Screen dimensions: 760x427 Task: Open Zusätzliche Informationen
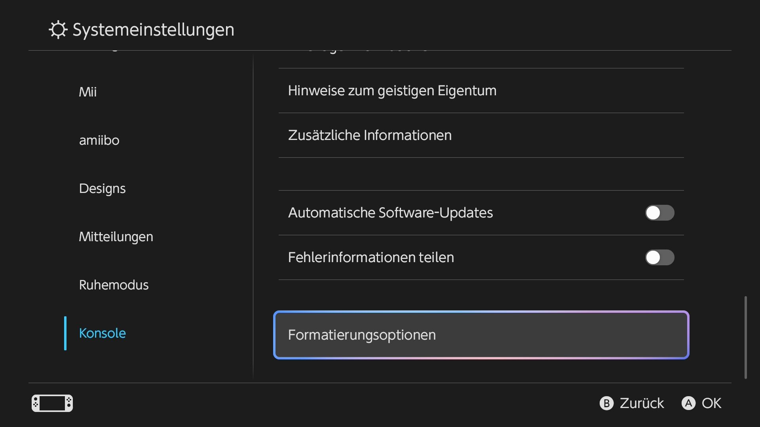point(481,135)
